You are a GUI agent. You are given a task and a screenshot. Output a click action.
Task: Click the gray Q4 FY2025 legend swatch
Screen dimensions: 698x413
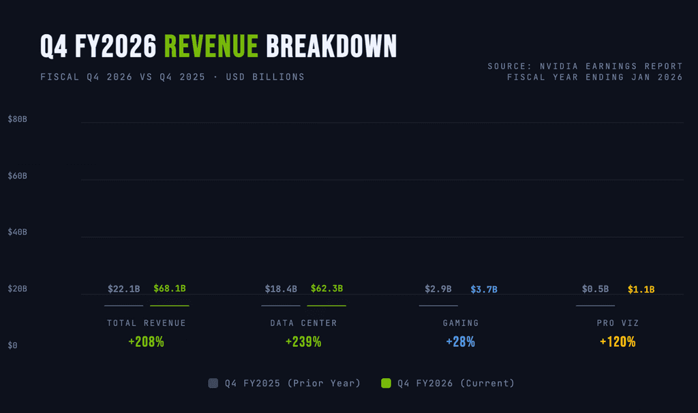[x=213, y=383]
